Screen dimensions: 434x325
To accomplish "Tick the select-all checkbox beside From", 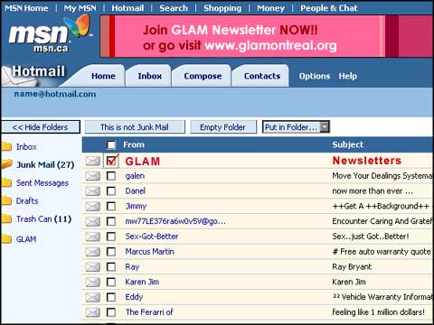I will coord(111,144).
